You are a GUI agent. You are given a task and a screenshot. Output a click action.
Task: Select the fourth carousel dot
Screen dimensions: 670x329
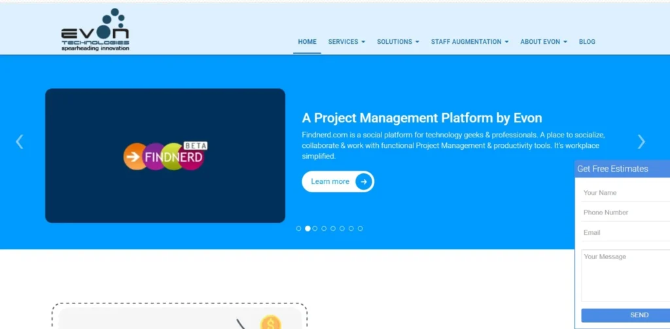[324, 228]
